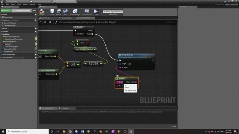Image resolution: width=239 pixels, height=134 pixels.
Task: Open the Asset menu
Action: pos(13,4)
